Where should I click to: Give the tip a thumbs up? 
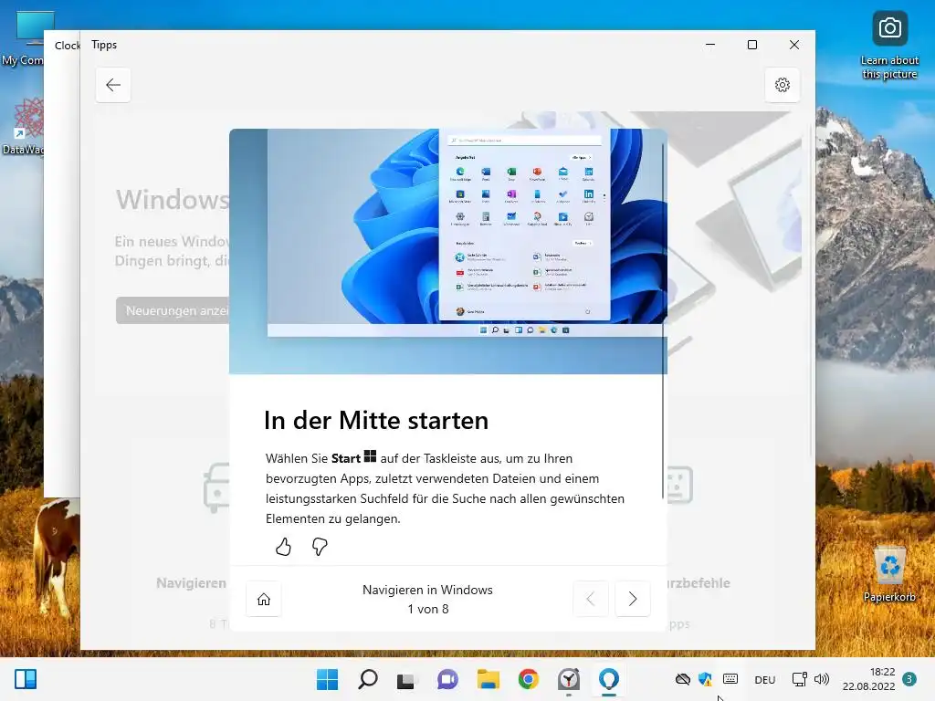click(x=283, y=546)
